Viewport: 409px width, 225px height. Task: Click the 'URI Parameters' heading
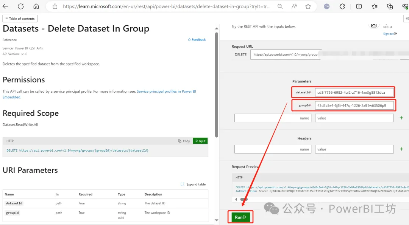click(30, 170)
